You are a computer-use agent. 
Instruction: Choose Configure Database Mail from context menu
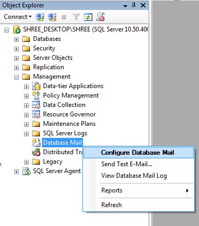click(139, 153)
